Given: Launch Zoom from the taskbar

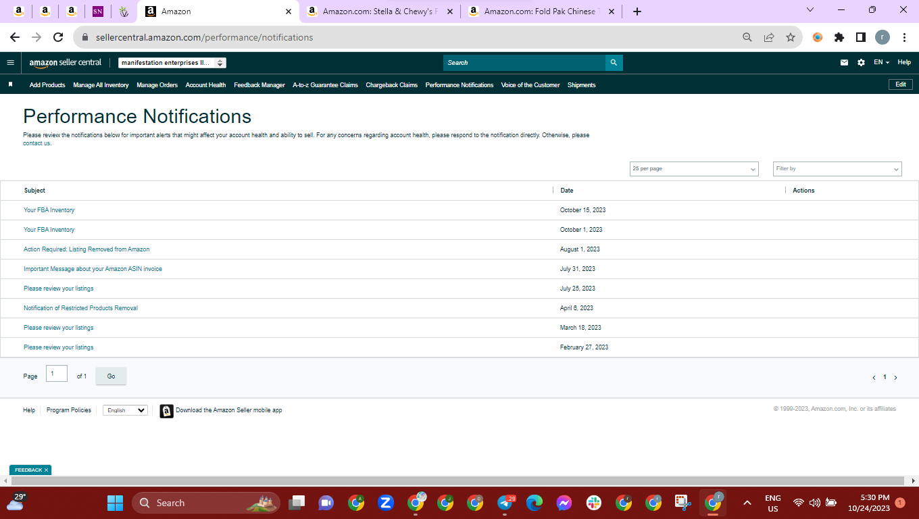Looking at the screenshot, I should coord(386,503).
